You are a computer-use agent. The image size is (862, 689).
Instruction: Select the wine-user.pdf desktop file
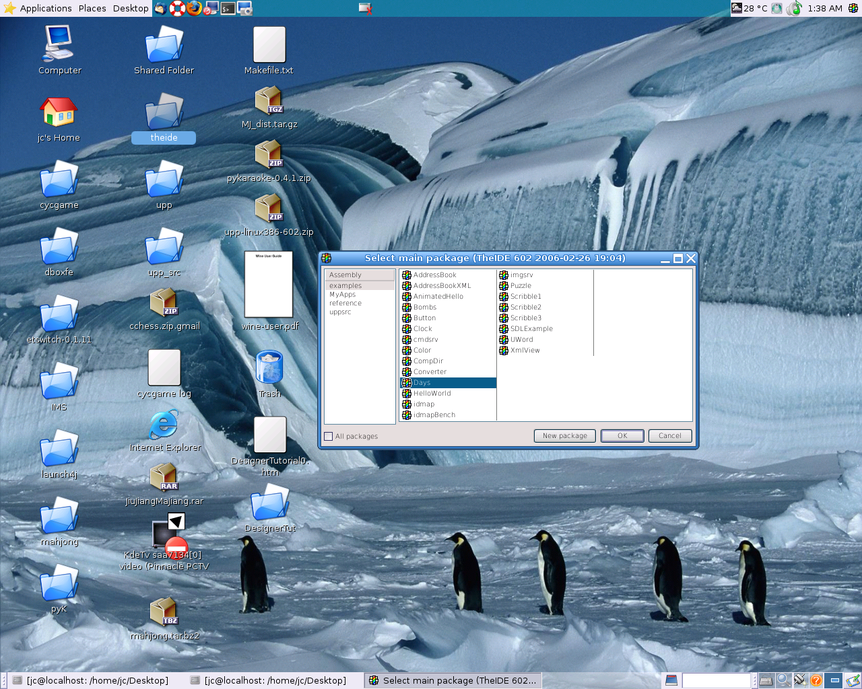[269, 285]
